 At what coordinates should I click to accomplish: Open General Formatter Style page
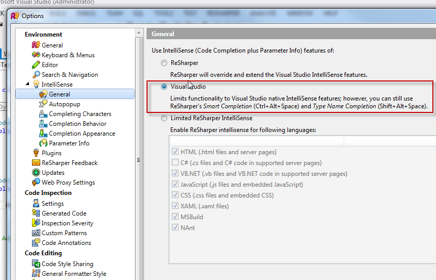(74, 273)
